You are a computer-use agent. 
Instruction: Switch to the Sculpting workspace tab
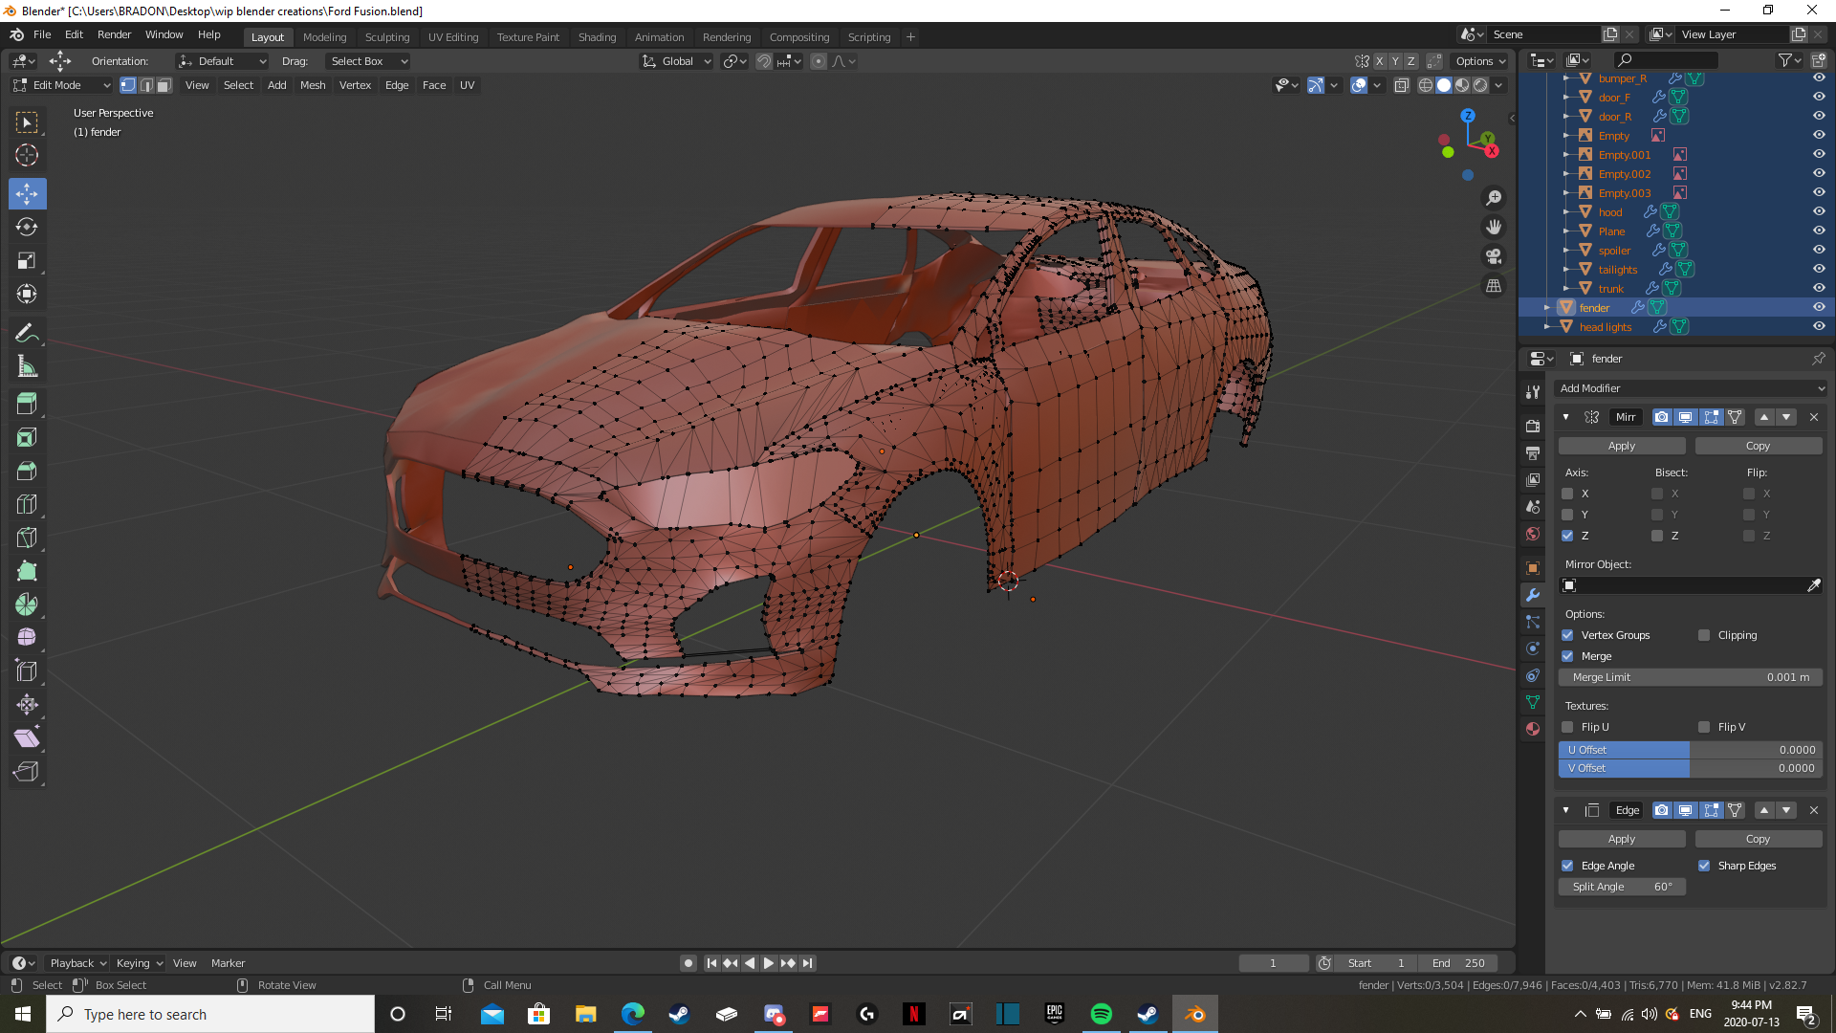point(386,37)
